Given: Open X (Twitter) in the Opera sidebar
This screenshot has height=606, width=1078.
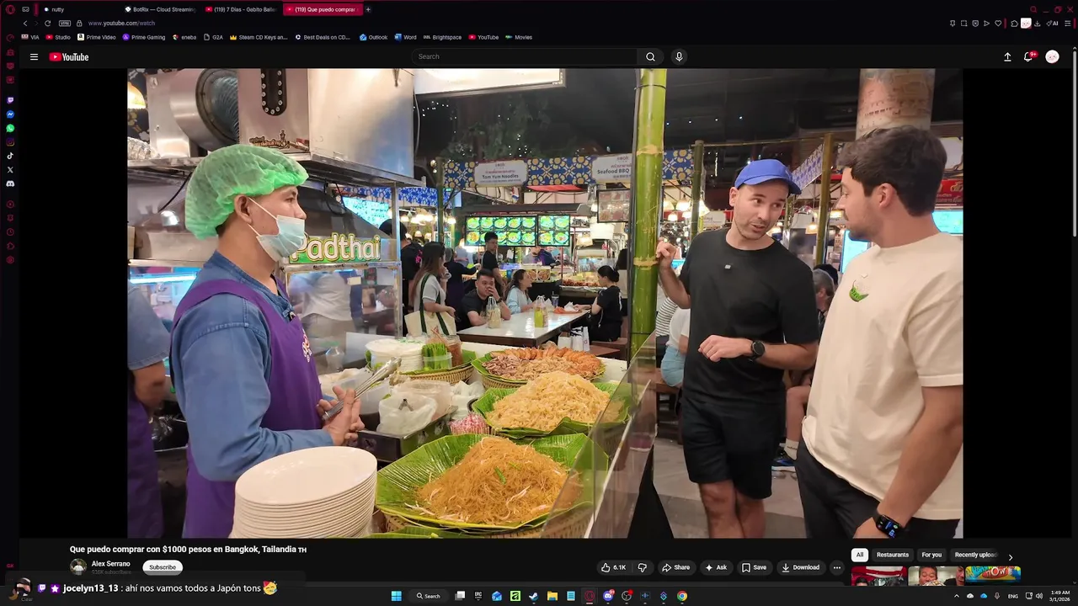Looking at the screenshot, I should pos(10,169).
